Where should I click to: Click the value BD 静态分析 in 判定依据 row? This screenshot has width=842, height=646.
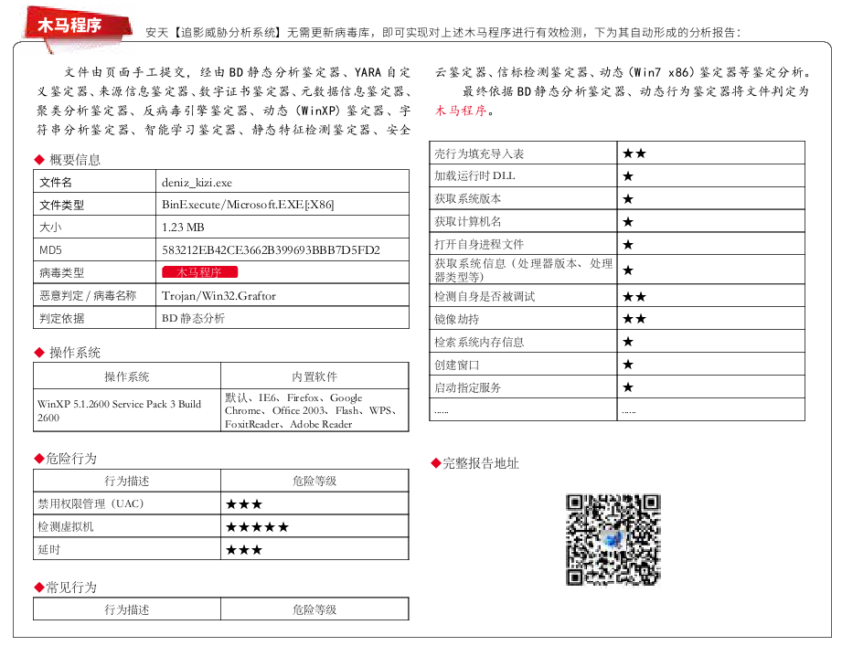(193, 318)
